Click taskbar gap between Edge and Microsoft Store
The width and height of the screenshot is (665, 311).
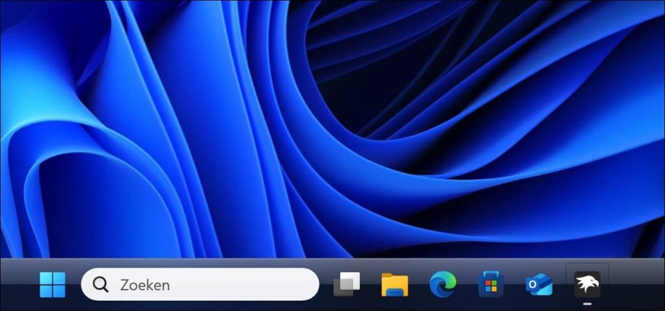[x=467, y=284]
